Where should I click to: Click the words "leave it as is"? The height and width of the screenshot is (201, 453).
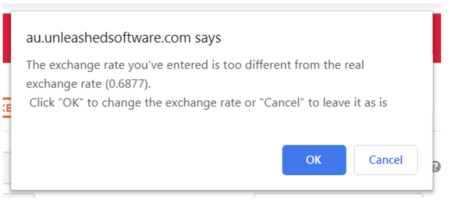355,103
